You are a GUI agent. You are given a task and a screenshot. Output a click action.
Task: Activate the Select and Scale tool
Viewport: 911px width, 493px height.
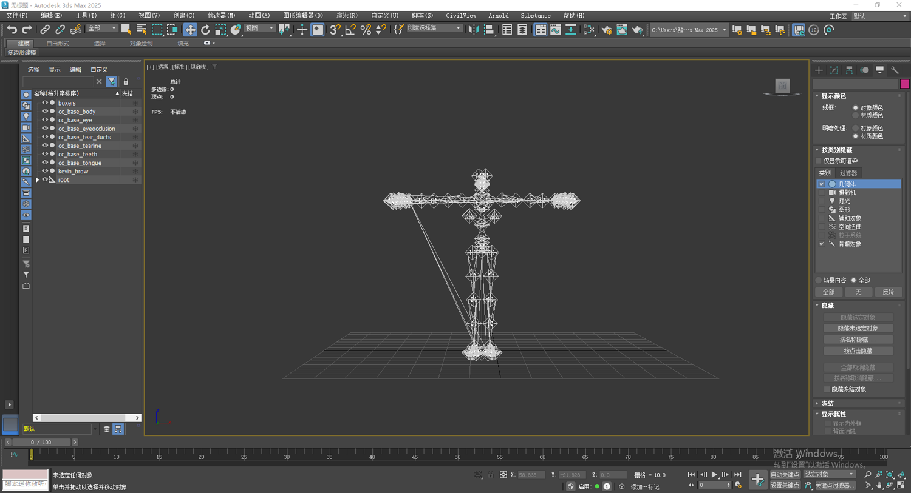click(220, 30)
